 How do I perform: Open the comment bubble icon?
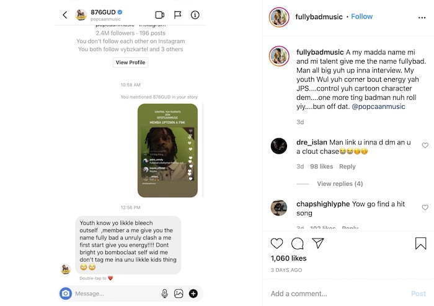coord(298,243)
